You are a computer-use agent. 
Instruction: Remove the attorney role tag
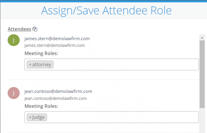(30, 65)
